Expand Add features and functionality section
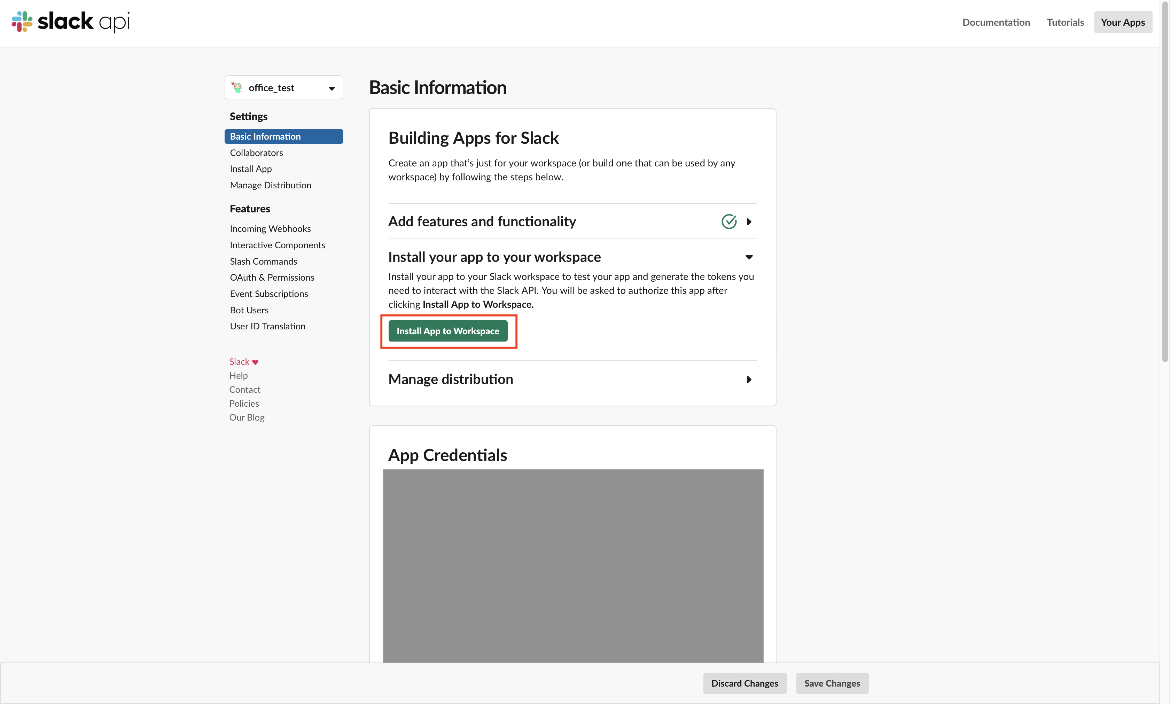Screen dimensions: 1170x704 [x=749, y=221]
